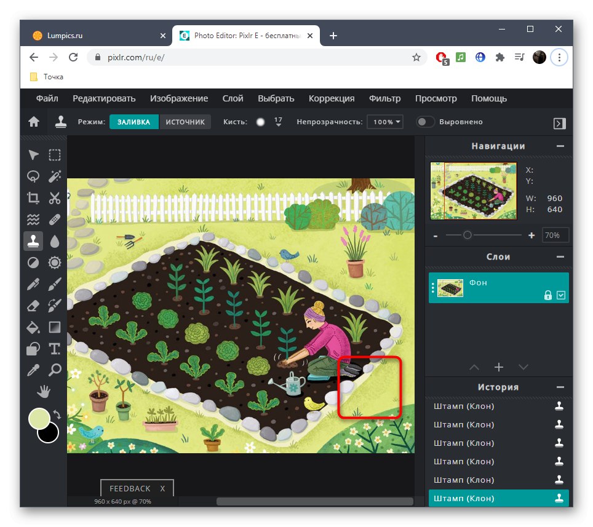Open the Непрозрачность 100% dropdown

coord(385,122)
